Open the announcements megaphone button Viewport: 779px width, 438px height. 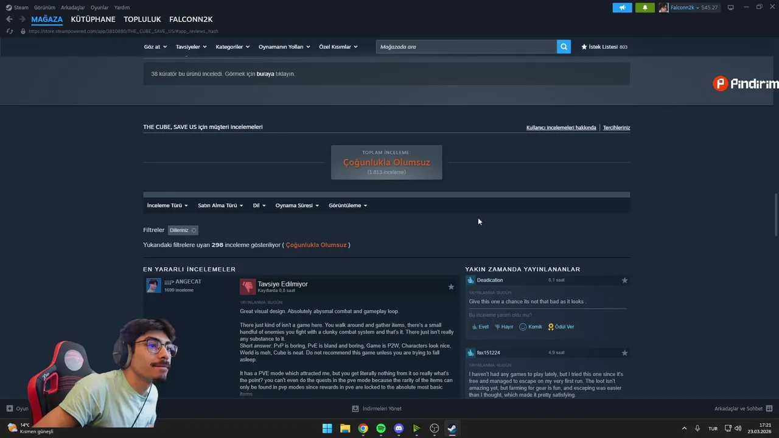tap(622, 7)
